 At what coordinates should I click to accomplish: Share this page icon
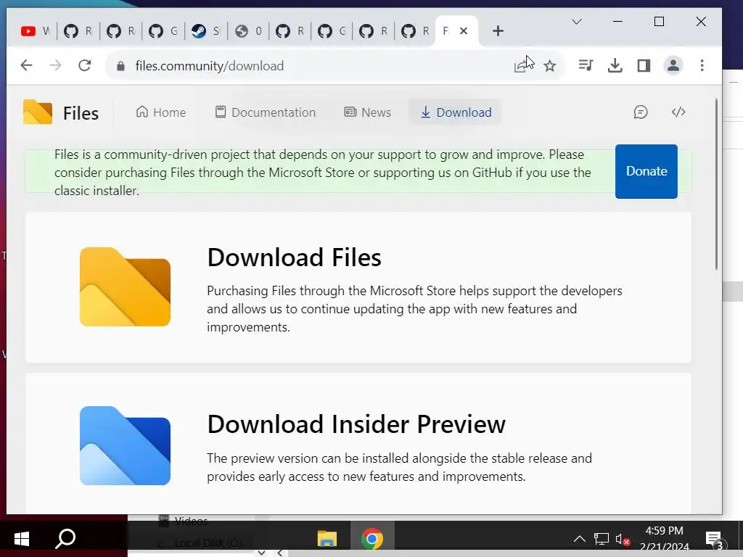[521, 66]
